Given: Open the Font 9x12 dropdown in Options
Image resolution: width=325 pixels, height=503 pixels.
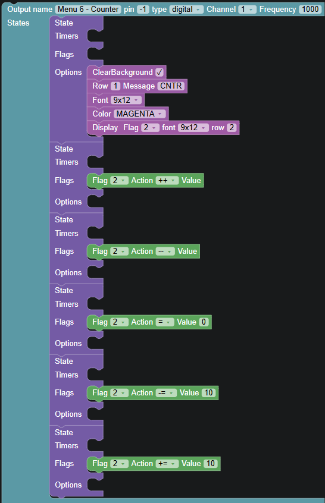Looking at the screenshot, I should (126, 100).
